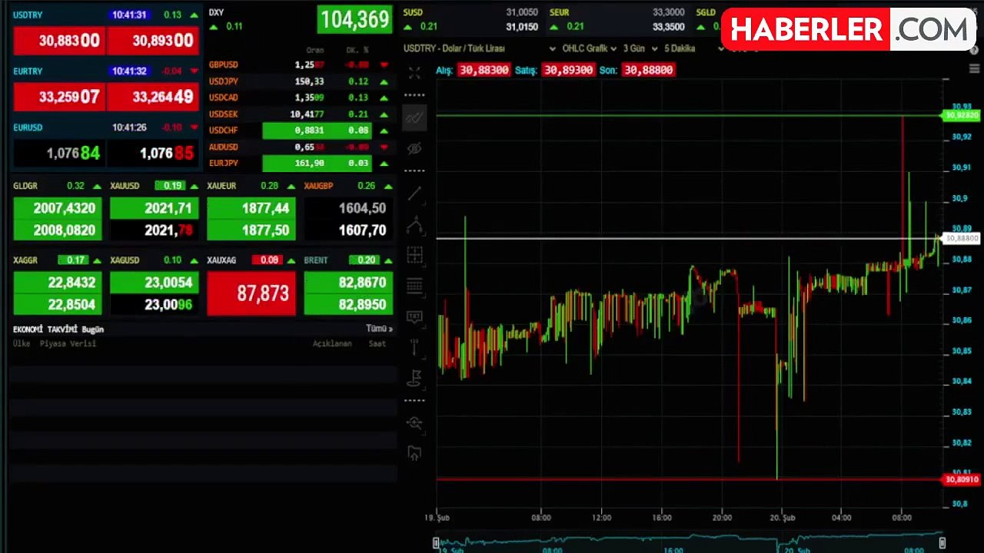Screen dimensions: 984x553
Task: Select the EURJPY row in the currency list
Action: [x=299, y=163]
